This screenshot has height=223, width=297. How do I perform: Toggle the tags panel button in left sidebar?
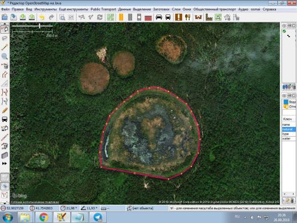[5, 186]
